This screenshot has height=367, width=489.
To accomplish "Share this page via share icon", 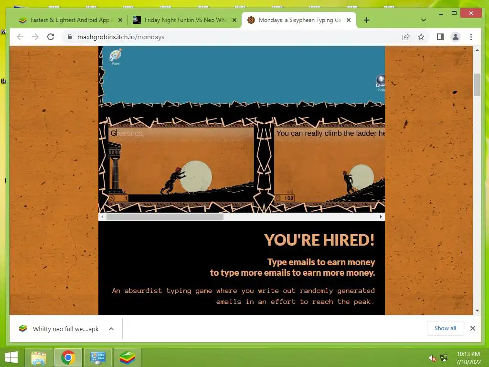I will point(406,37).
